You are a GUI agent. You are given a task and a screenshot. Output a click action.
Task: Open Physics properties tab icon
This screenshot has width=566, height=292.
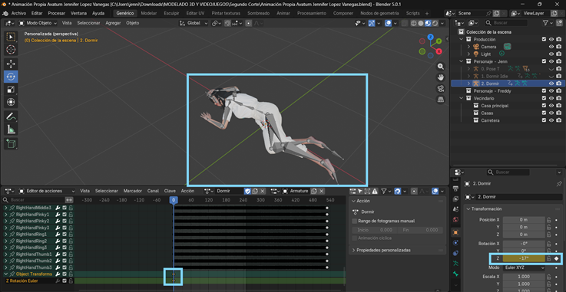[455, 243]
